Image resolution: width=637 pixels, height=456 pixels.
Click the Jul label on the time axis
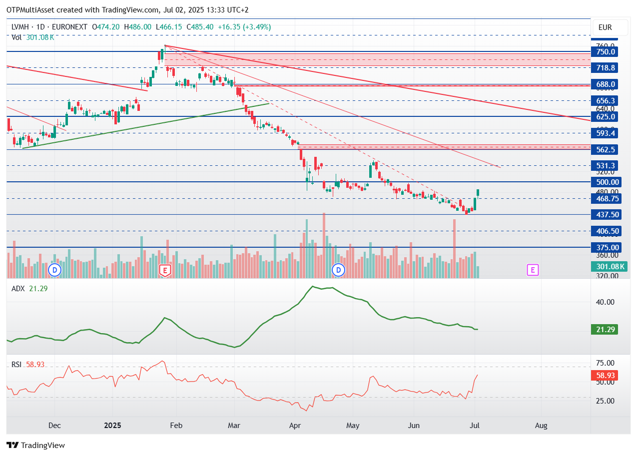475,426
